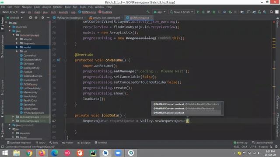Switch to activity_json_parsing.xml editor tab
280x157 pixels.
[x=105, y=17]
